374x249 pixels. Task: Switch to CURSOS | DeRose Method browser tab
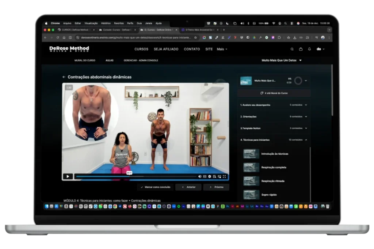point(76,30)
